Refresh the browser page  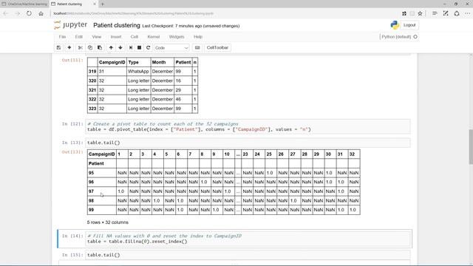(29, 13)
